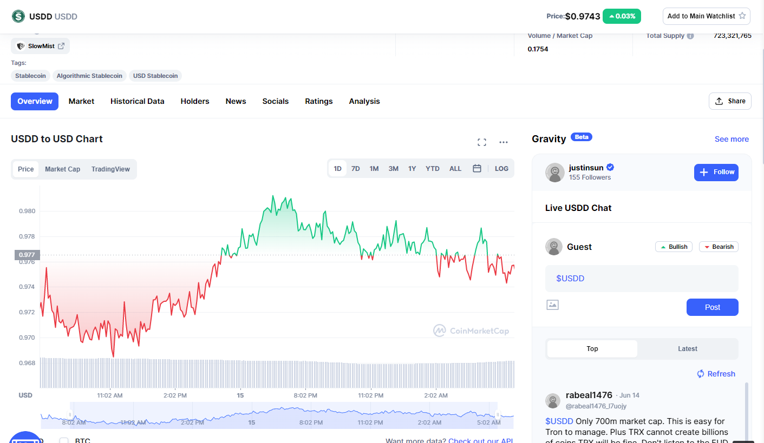Open the calendar date range picker
764x443 pixels.
[x=477, y=168]
